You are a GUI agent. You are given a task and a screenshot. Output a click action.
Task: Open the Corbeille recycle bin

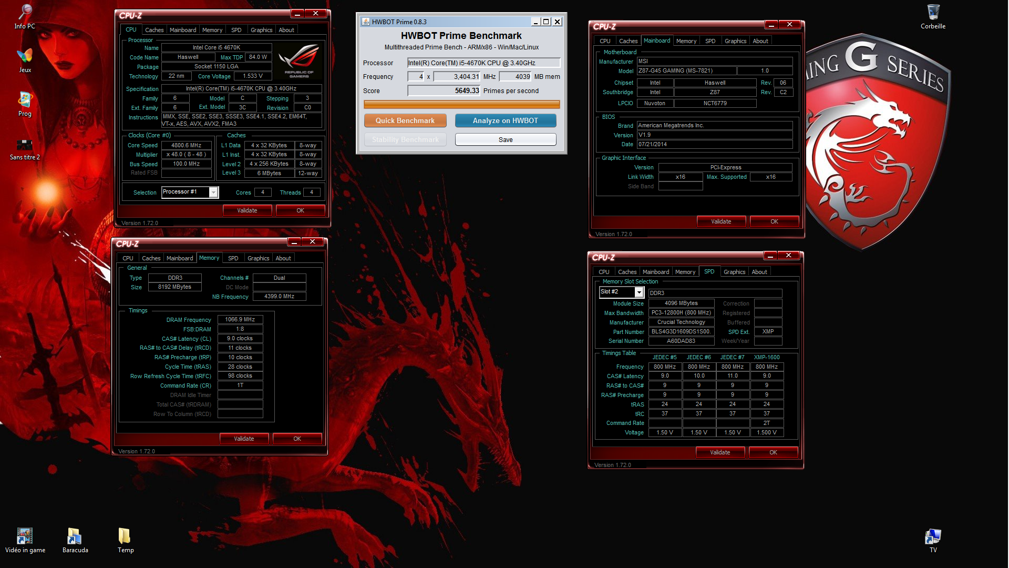click(x=933, y=16)
